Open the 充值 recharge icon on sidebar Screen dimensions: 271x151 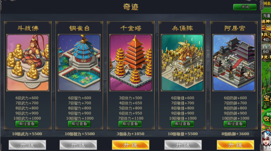266,16
